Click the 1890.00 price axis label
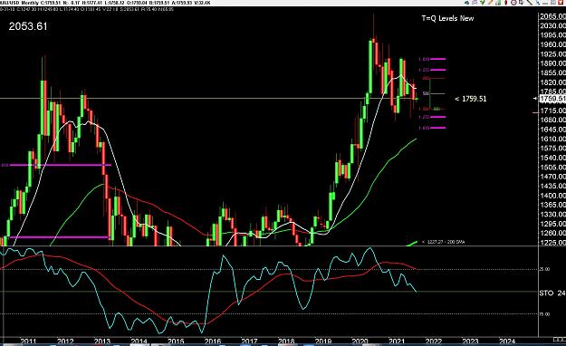 [552, 63]
